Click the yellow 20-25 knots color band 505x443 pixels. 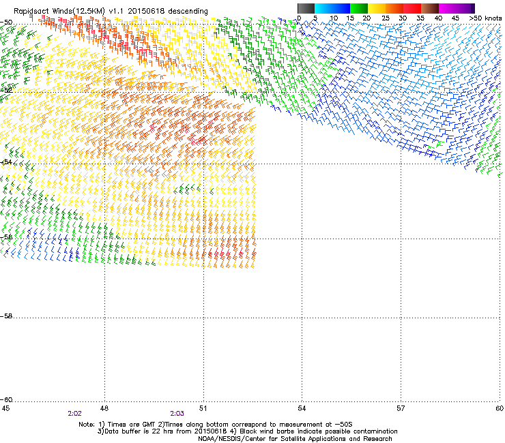tap(377, 8)
